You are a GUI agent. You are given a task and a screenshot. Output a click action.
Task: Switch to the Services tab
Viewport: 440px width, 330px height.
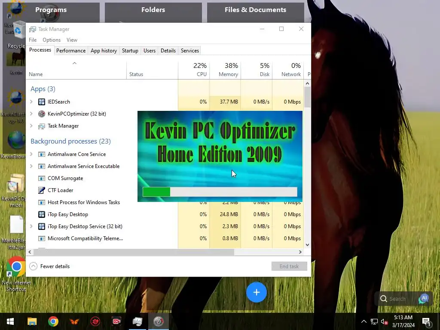189,51
